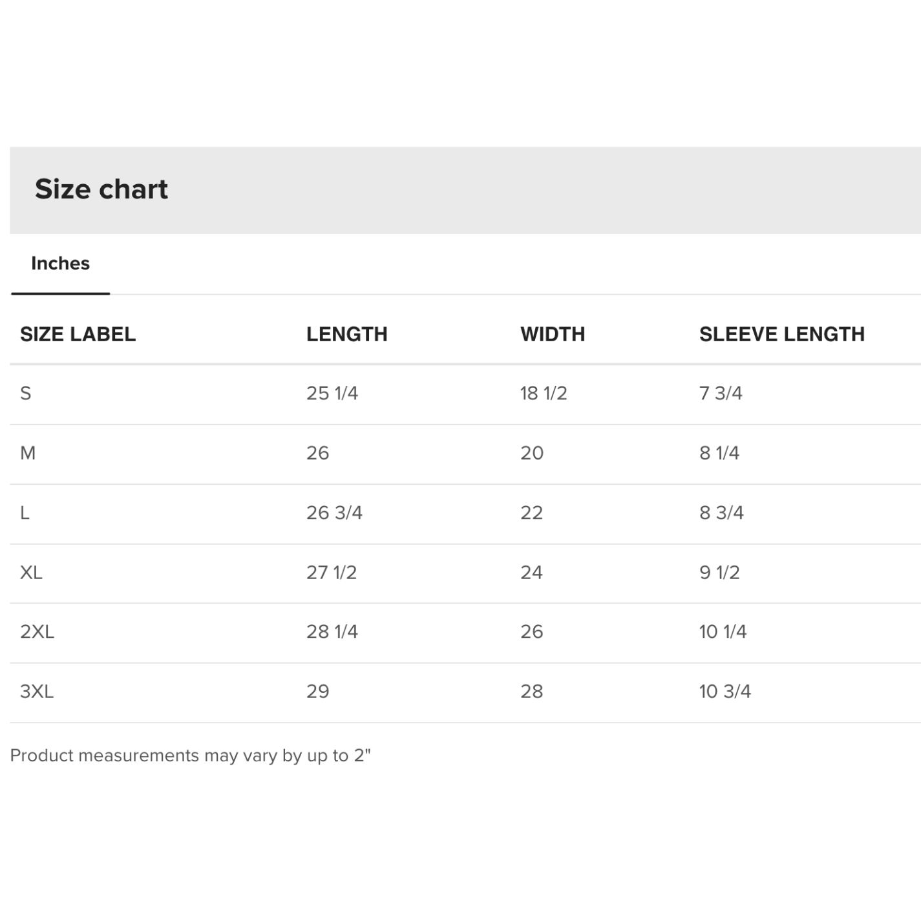The height and width of the screenshot is (921, 921).
Task: Click the 7 3/4 sleeve length value
Action: 721,393
